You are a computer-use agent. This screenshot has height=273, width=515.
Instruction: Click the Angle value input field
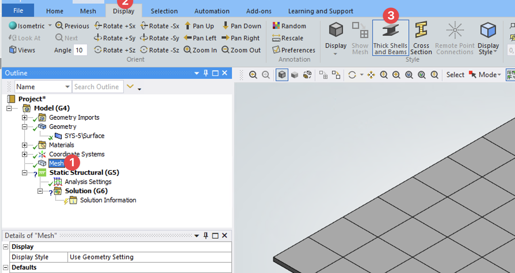[x=80, y=50]
